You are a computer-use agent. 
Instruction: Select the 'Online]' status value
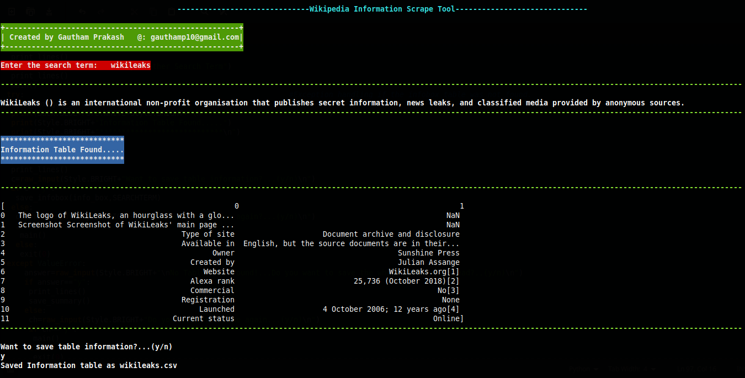click(x=449, y=318)
